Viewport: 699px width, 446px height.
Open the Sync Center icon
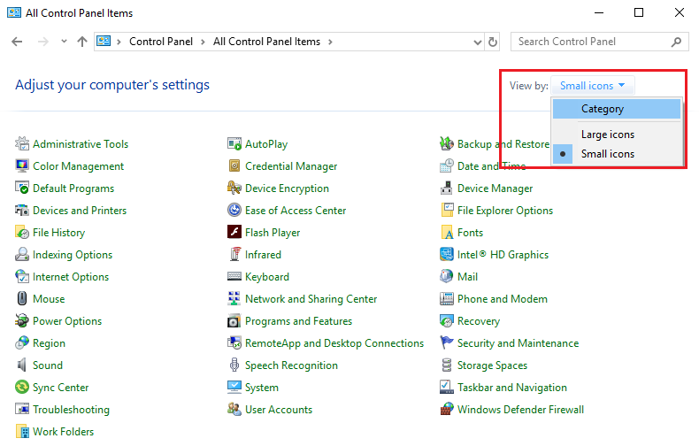click(x=22, y=387)
